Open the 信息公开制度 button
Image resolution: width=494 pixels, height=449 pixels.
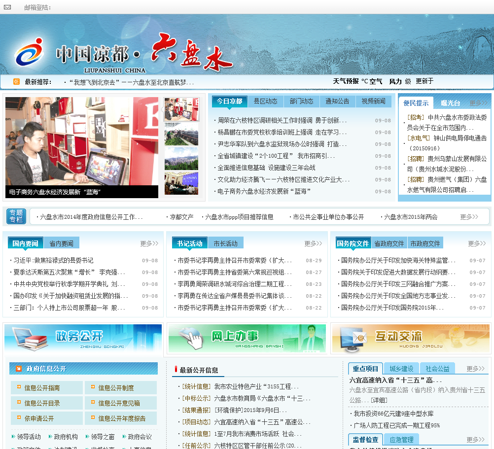(x=121, y=387)
